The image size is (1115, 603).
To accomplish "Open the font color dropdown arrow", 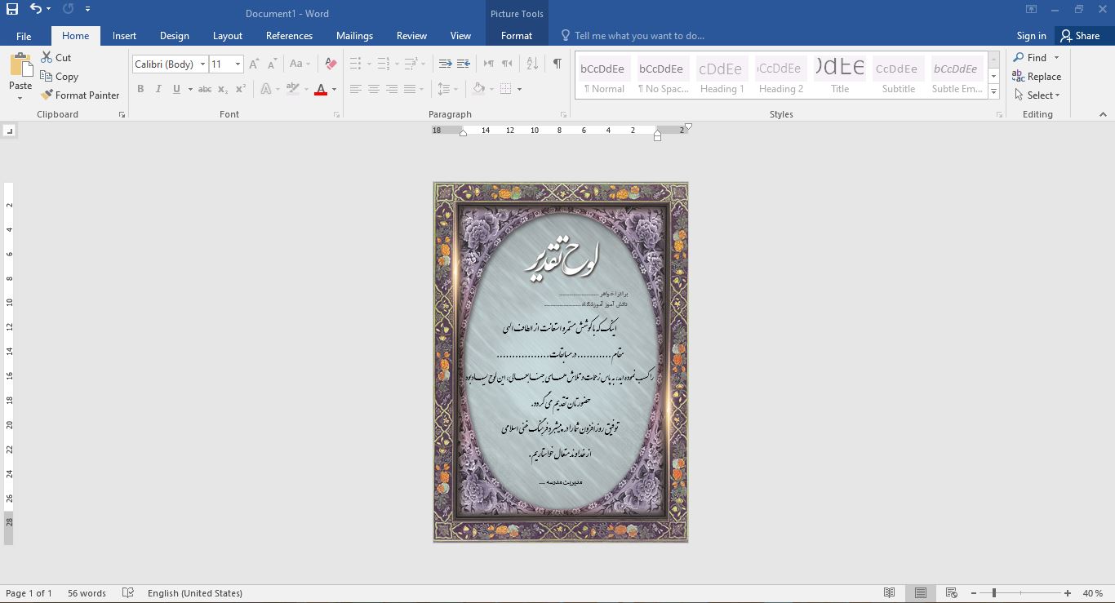I will coord(334,89).
